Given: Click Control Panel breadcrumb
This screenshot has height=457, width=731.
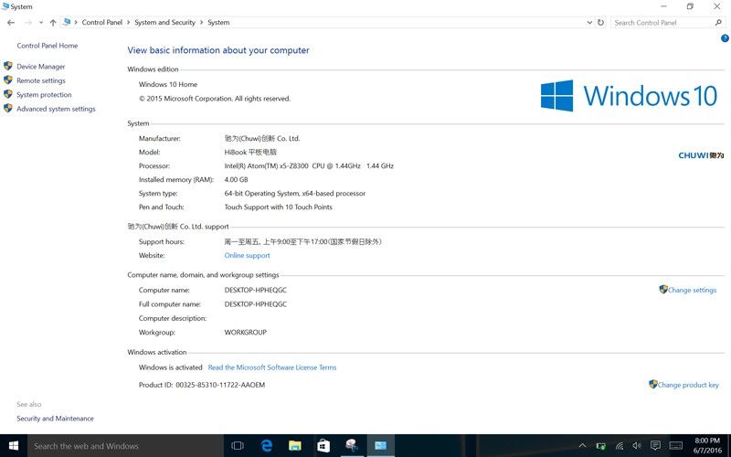Looking at the screenshot, I should [x=102, y=22].
